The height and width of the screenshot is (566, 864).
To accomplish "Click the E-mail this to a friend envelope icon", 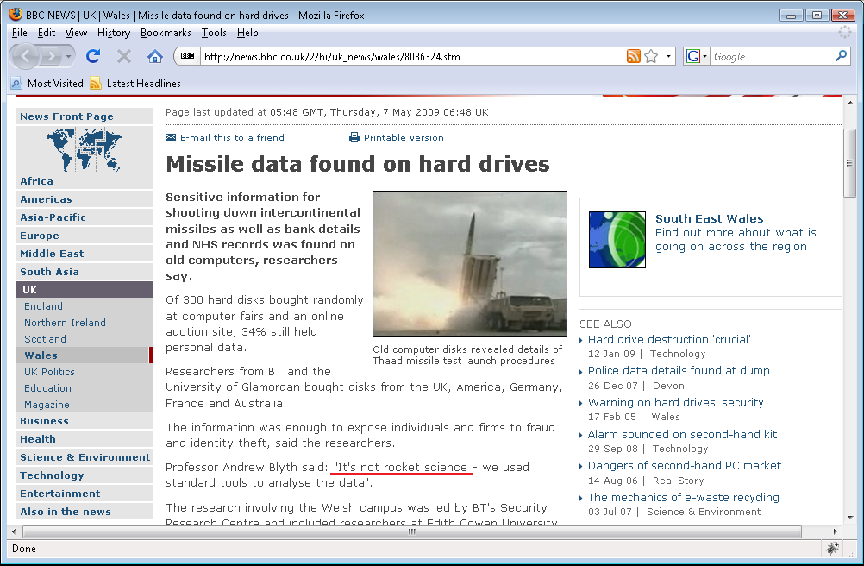I will (x=171, y=137).
